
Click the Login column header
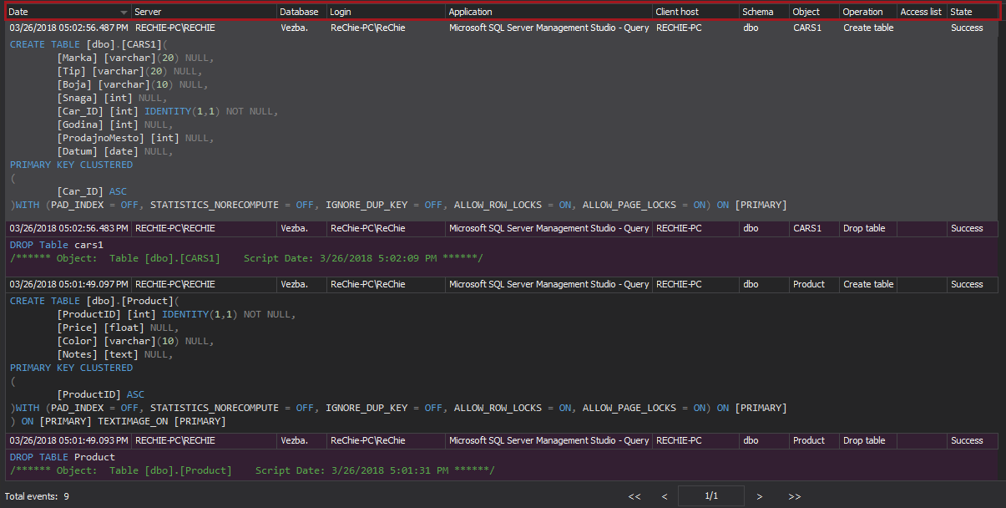[386, 12]
